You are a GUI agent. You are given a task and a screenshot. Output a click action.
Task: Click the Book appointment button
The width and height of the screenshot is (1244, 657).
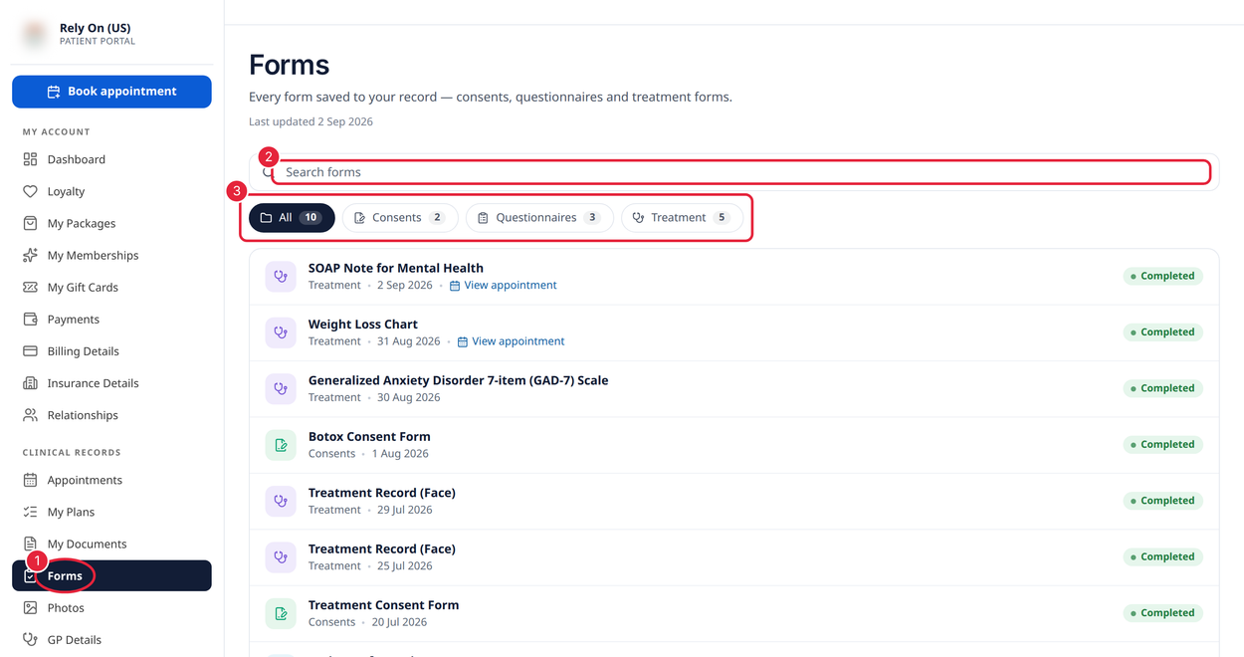point(111,92)
